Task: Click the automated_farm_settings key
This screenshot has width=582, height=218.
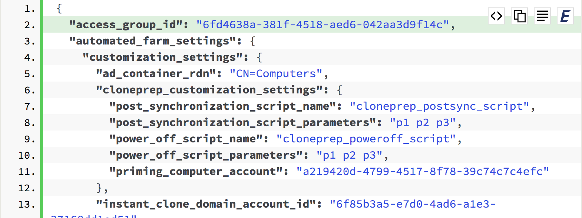Action: [x=153, y=41]
